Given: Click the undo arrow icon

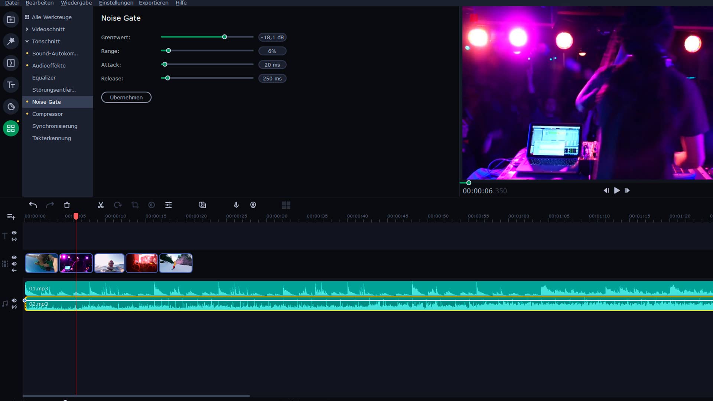Looking at the screenshot, I should coord(33,205).
